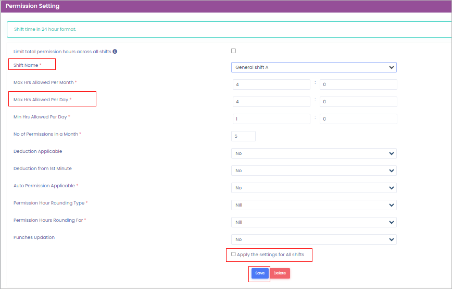Click the info icon beside Limit total permission hours
This screenshot has width=452, height=289.
coord(115,52)
